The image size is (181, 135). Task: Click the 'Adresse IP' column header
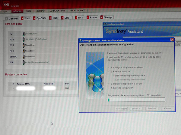[49, 84]
